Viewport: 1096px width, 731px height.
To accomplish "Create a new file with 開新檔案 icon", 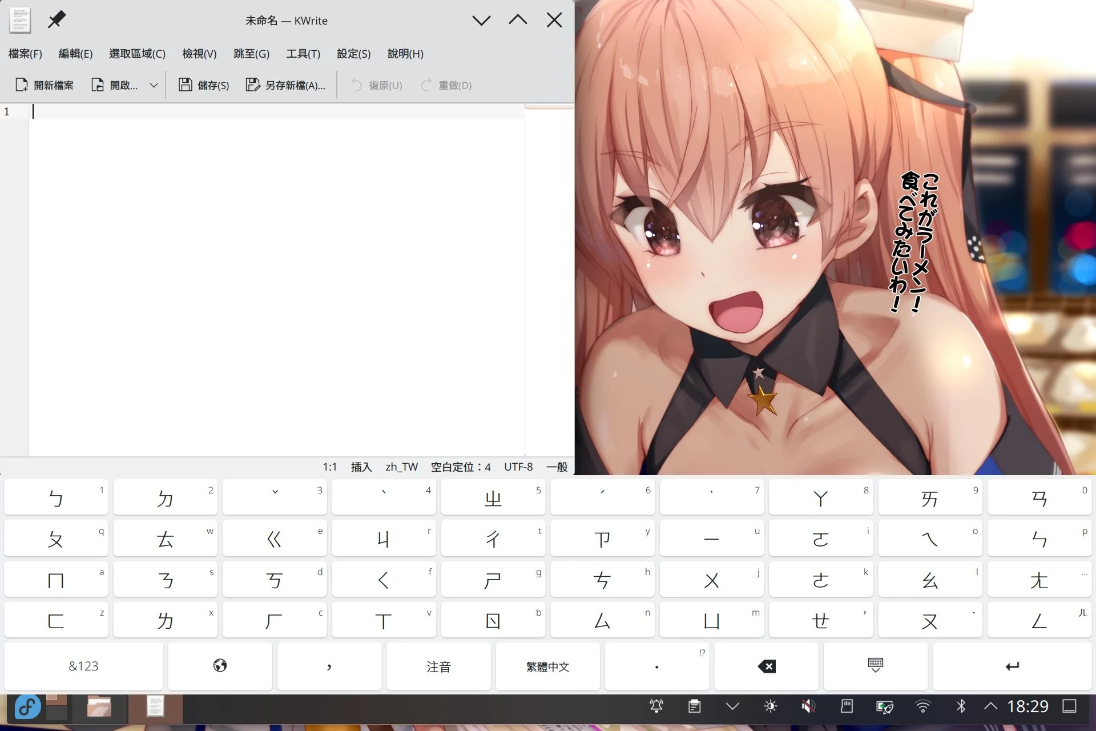I will coord(22,85).
